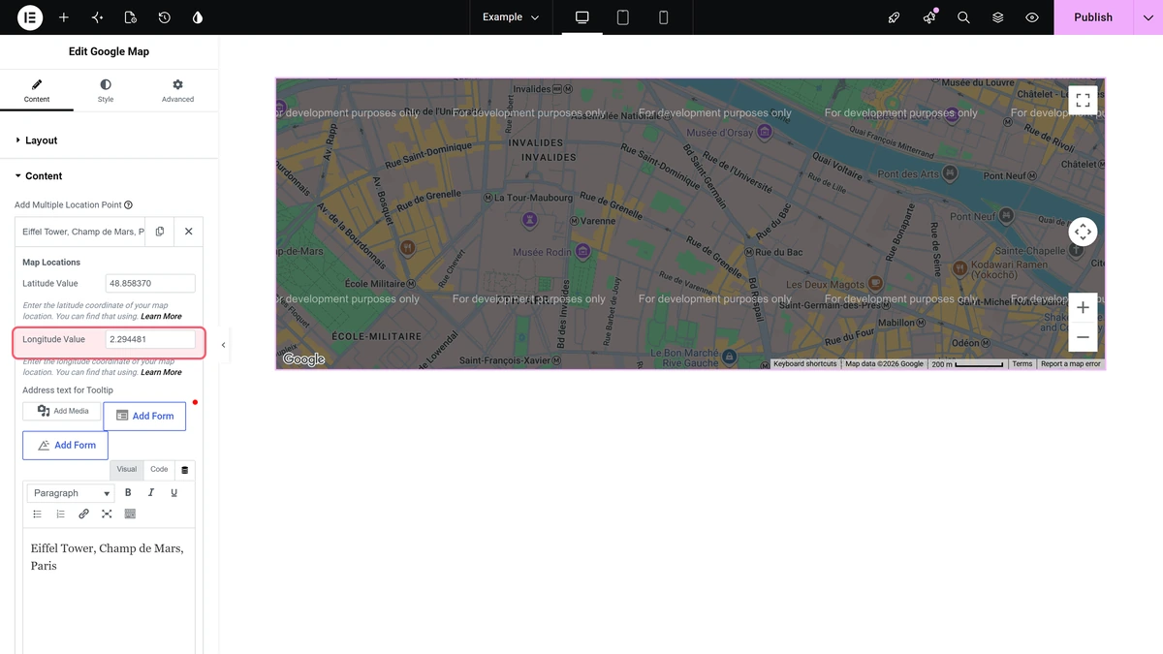Screen dimensions: 1163x654
Task: Open the History clock icon
Action: click(x=165, y=17)
